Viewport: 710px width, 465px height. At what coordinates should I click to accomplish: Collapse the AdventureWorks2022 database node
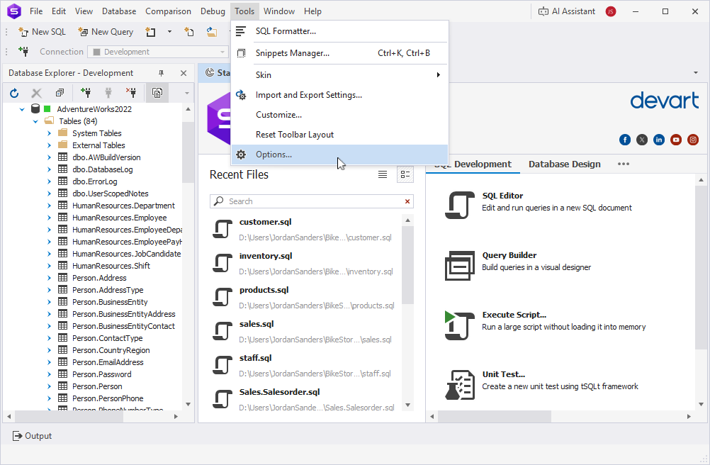point(22,109)
